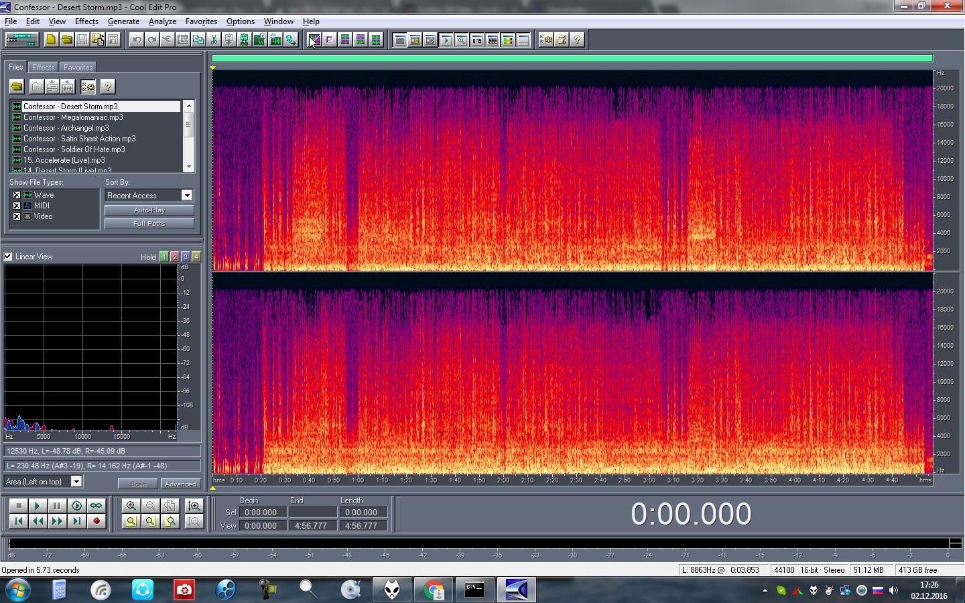Screen dimensions: 965x603
Task: Open the Favorites menu
Action: pyautogui.click(x=201, y=21)
